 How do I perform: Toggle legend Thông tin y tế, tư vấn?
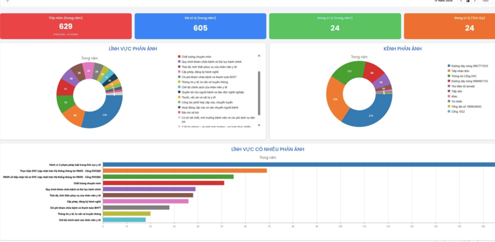203,82
